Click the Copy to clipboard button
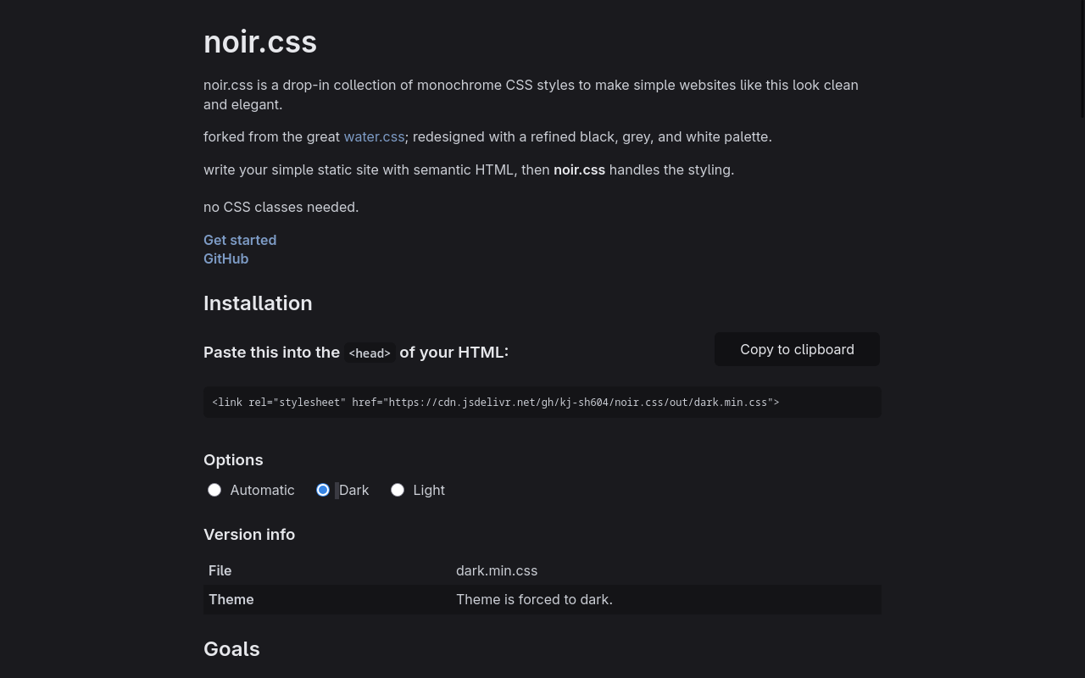1085x678 pixels. [796, 349]
